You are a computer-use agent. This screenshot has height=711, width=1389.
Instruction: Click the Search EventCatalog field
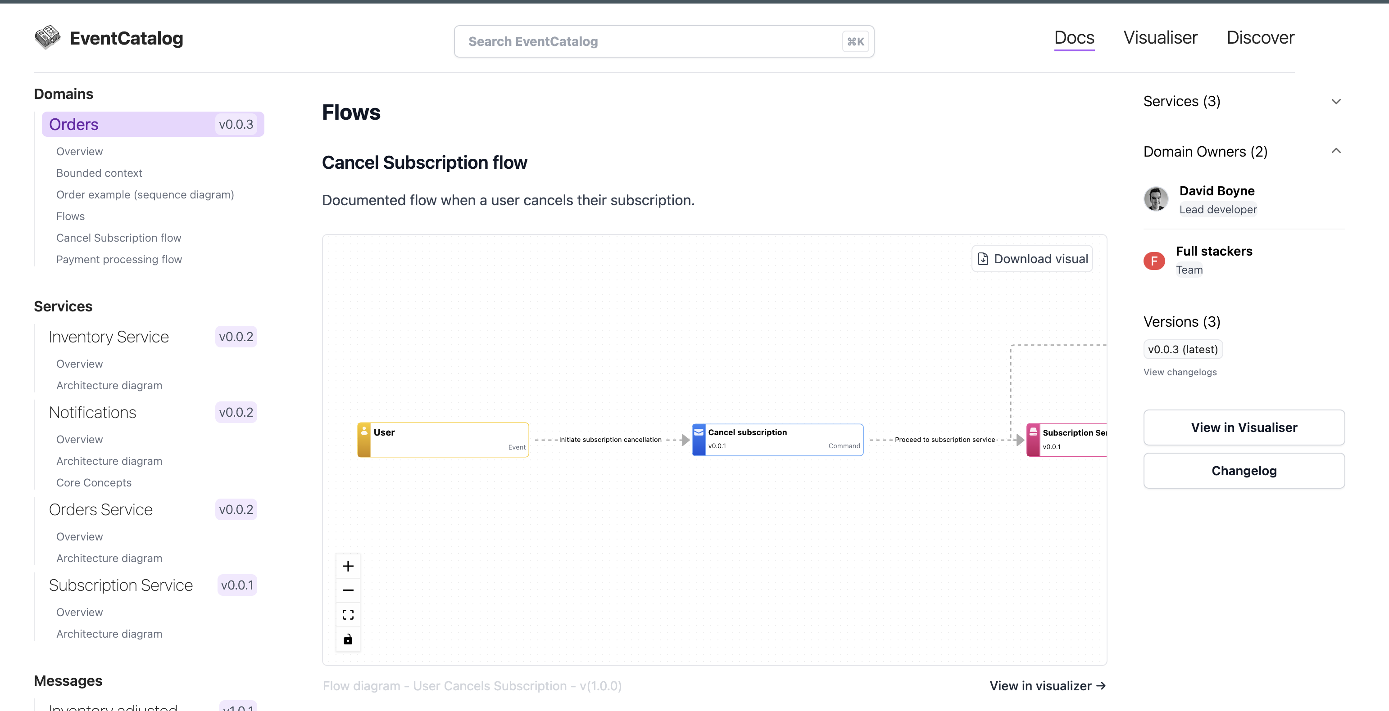pos(663,41)
